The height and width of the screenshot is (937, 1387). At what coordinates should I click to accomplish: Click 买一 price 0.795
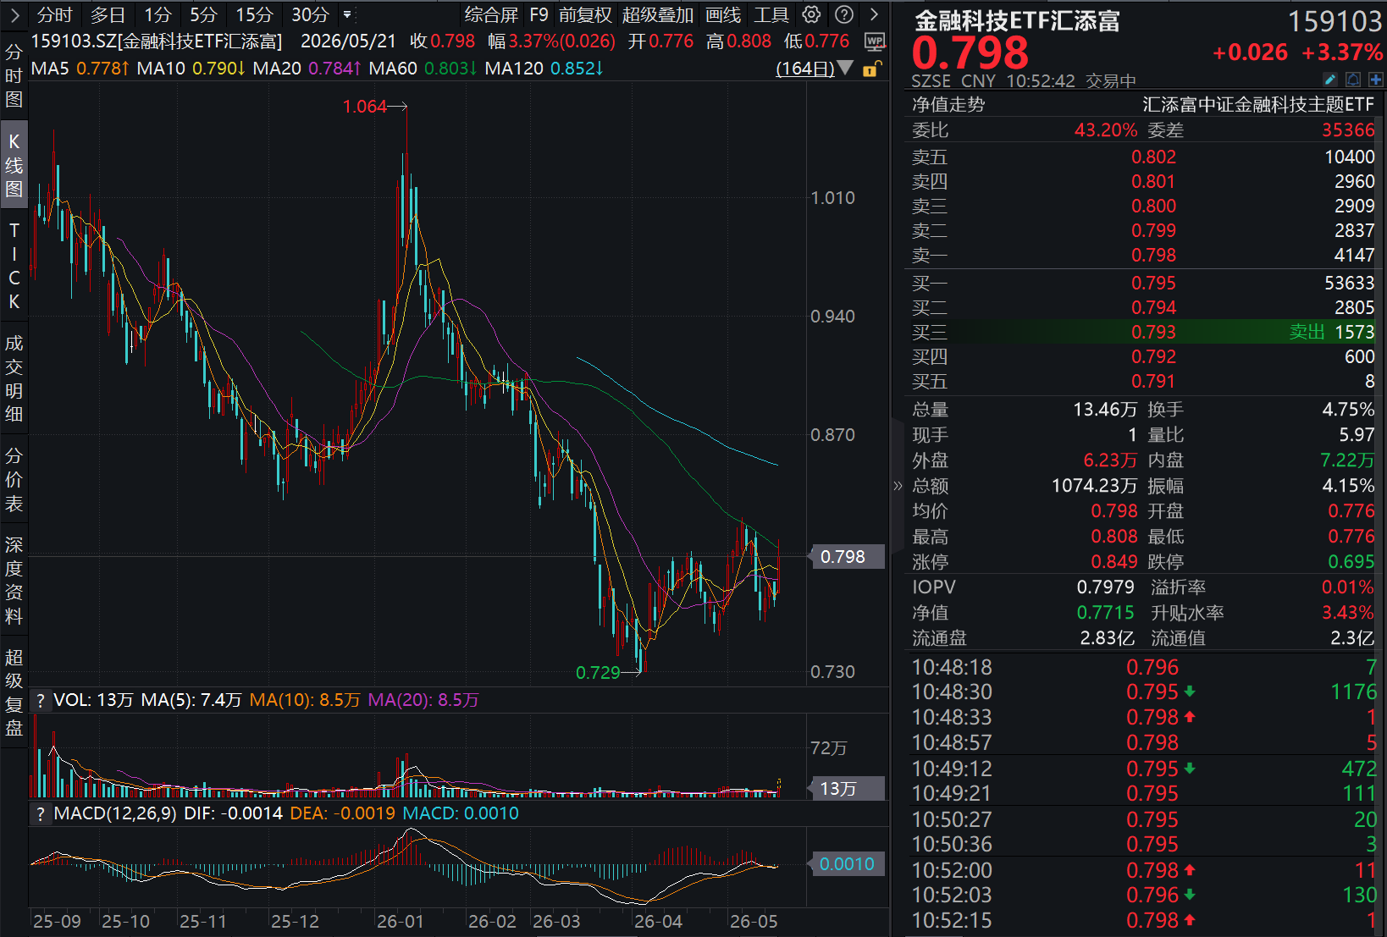pyautogui.click(x=1153, y=283)
